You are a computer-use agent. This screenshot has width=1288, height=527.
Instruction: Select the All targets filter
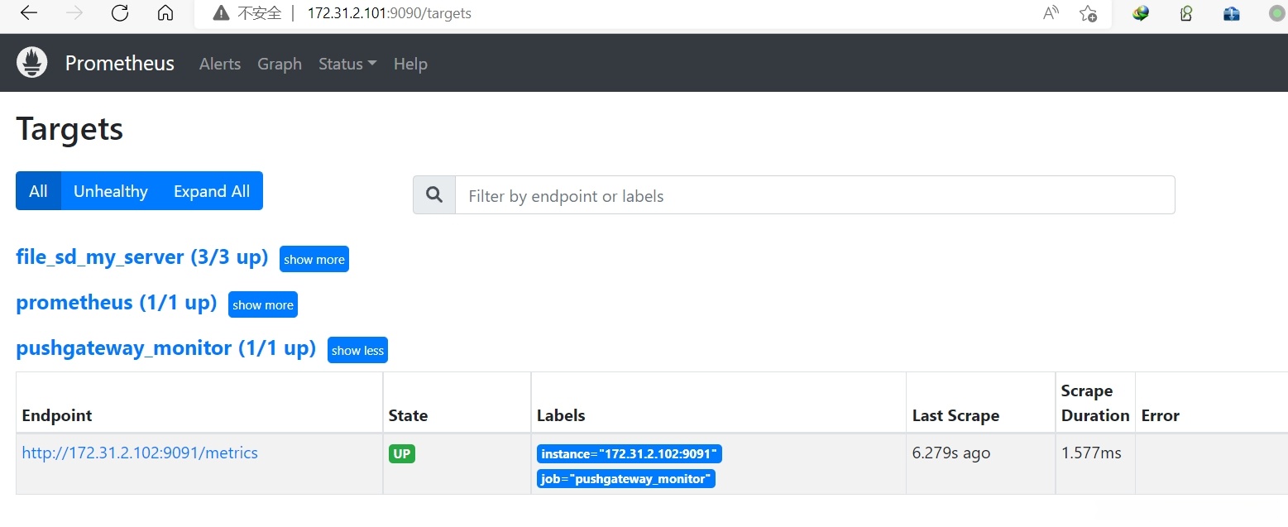[x=38, y=191]
